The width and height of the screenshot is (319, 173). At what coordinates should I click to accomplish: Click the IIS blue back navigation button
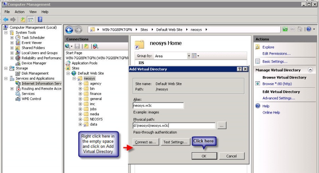[69, 30]
